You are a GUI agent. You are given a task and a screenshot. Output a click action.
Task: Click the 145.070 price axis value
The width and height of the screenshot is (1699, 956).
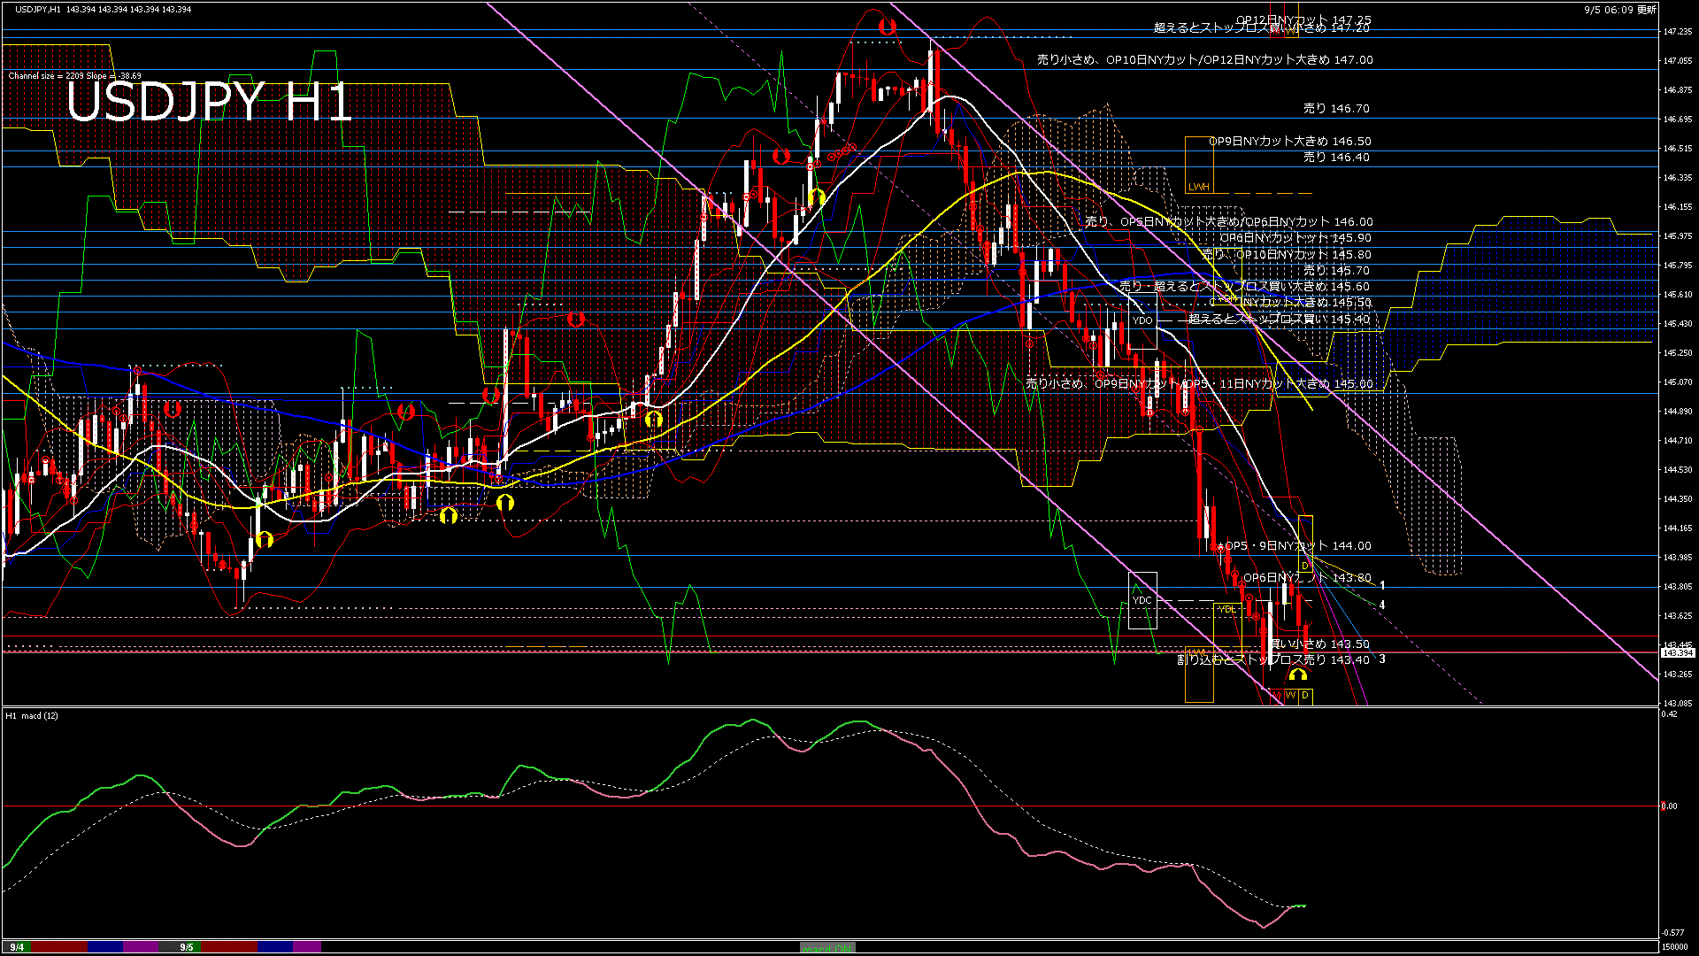[x=1678, y=382]
